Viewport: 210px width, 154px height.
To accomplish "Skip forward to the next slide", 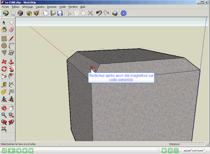I will (x=25, y=151).
